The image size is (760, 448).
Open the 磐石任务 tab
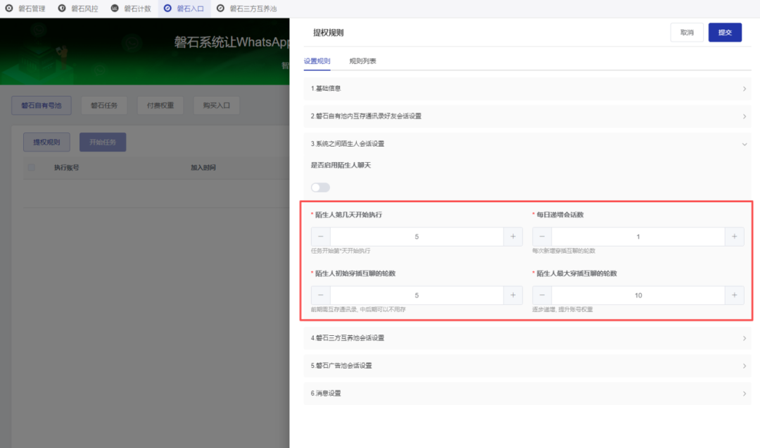(x=103, y=104)
